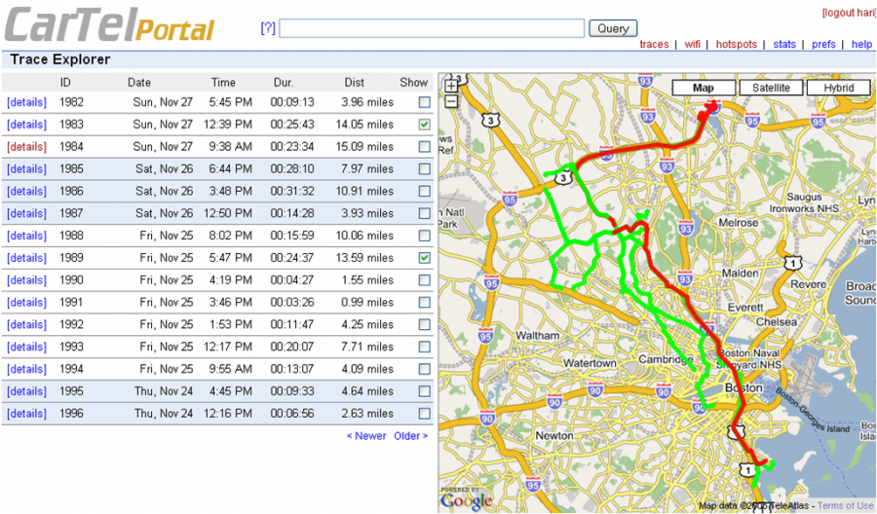The height and width of the screenshot is (514, 877).
Task: Show trace 1993 on the map
Action: coord(425,347)
